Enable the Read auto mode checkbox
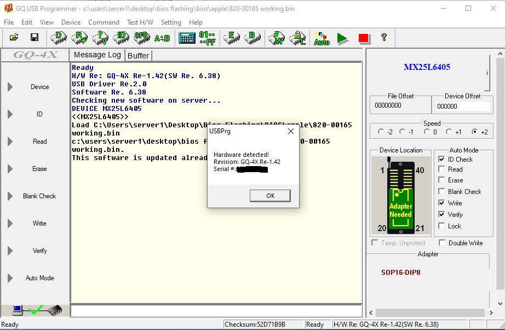Screen dimensions: 505x330 (x=441, y=169)
